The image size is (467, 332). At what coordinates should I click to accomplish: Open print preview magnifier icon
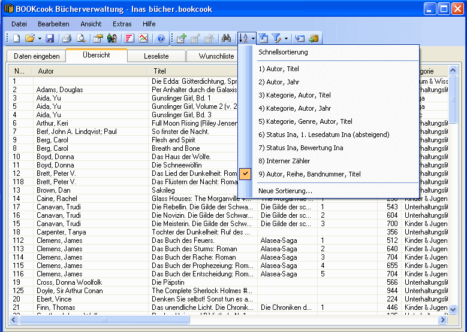pyautogui.click(x=81, y=39)
